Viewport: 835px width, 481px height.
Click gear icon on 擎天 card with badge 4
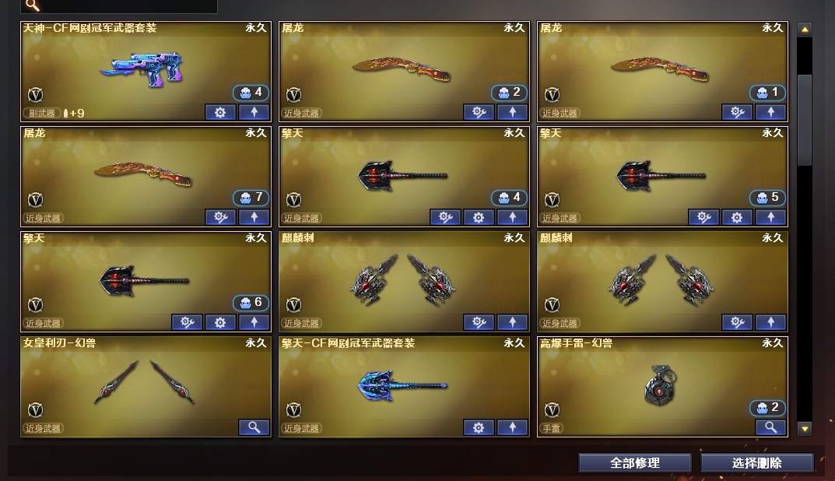coord(479,217)
